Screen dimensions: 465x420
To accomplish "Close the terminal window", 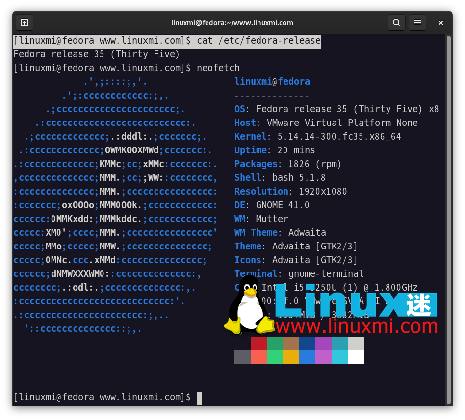I will [x=440, y=23].
